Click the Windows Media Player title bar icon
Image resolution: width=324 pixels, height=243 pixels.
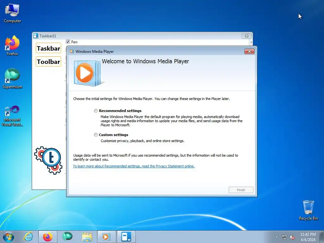[x=72, y=52]
